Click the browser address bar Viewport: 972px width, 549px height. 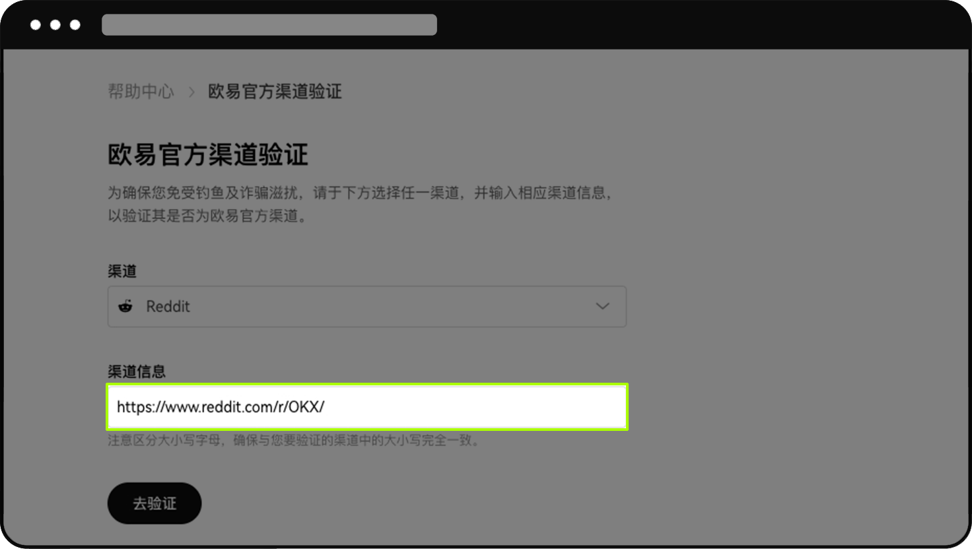click(269, 25)
